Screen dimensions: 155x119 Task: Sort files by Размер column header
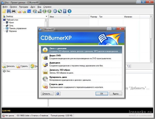pos(94,17)
